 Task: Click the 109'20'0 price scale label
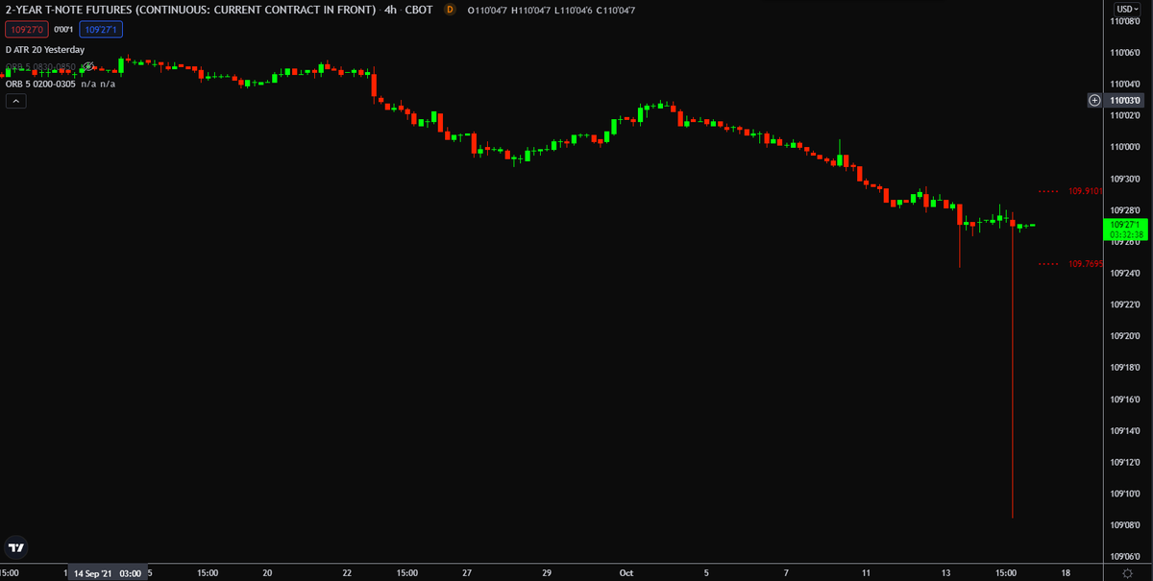1124,336
